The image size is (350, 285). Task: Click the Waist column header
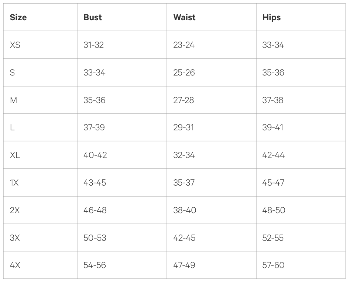coord(184,17)
